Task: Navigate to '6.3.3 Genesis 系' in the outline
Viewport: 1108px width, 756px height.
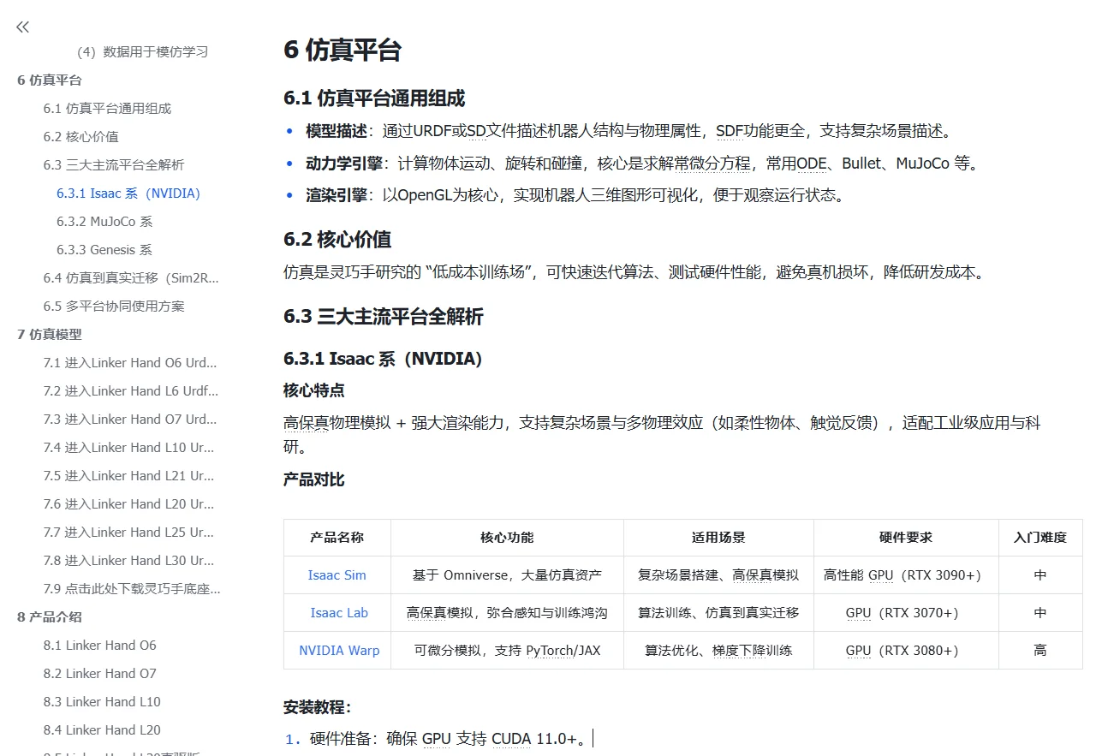Action: 104,249
